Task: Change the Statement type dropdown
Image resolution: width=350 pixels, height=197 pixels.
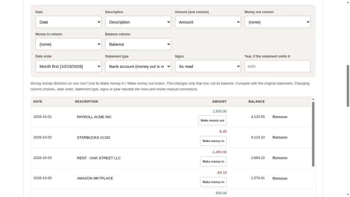Action: click(x=138, y=66)
